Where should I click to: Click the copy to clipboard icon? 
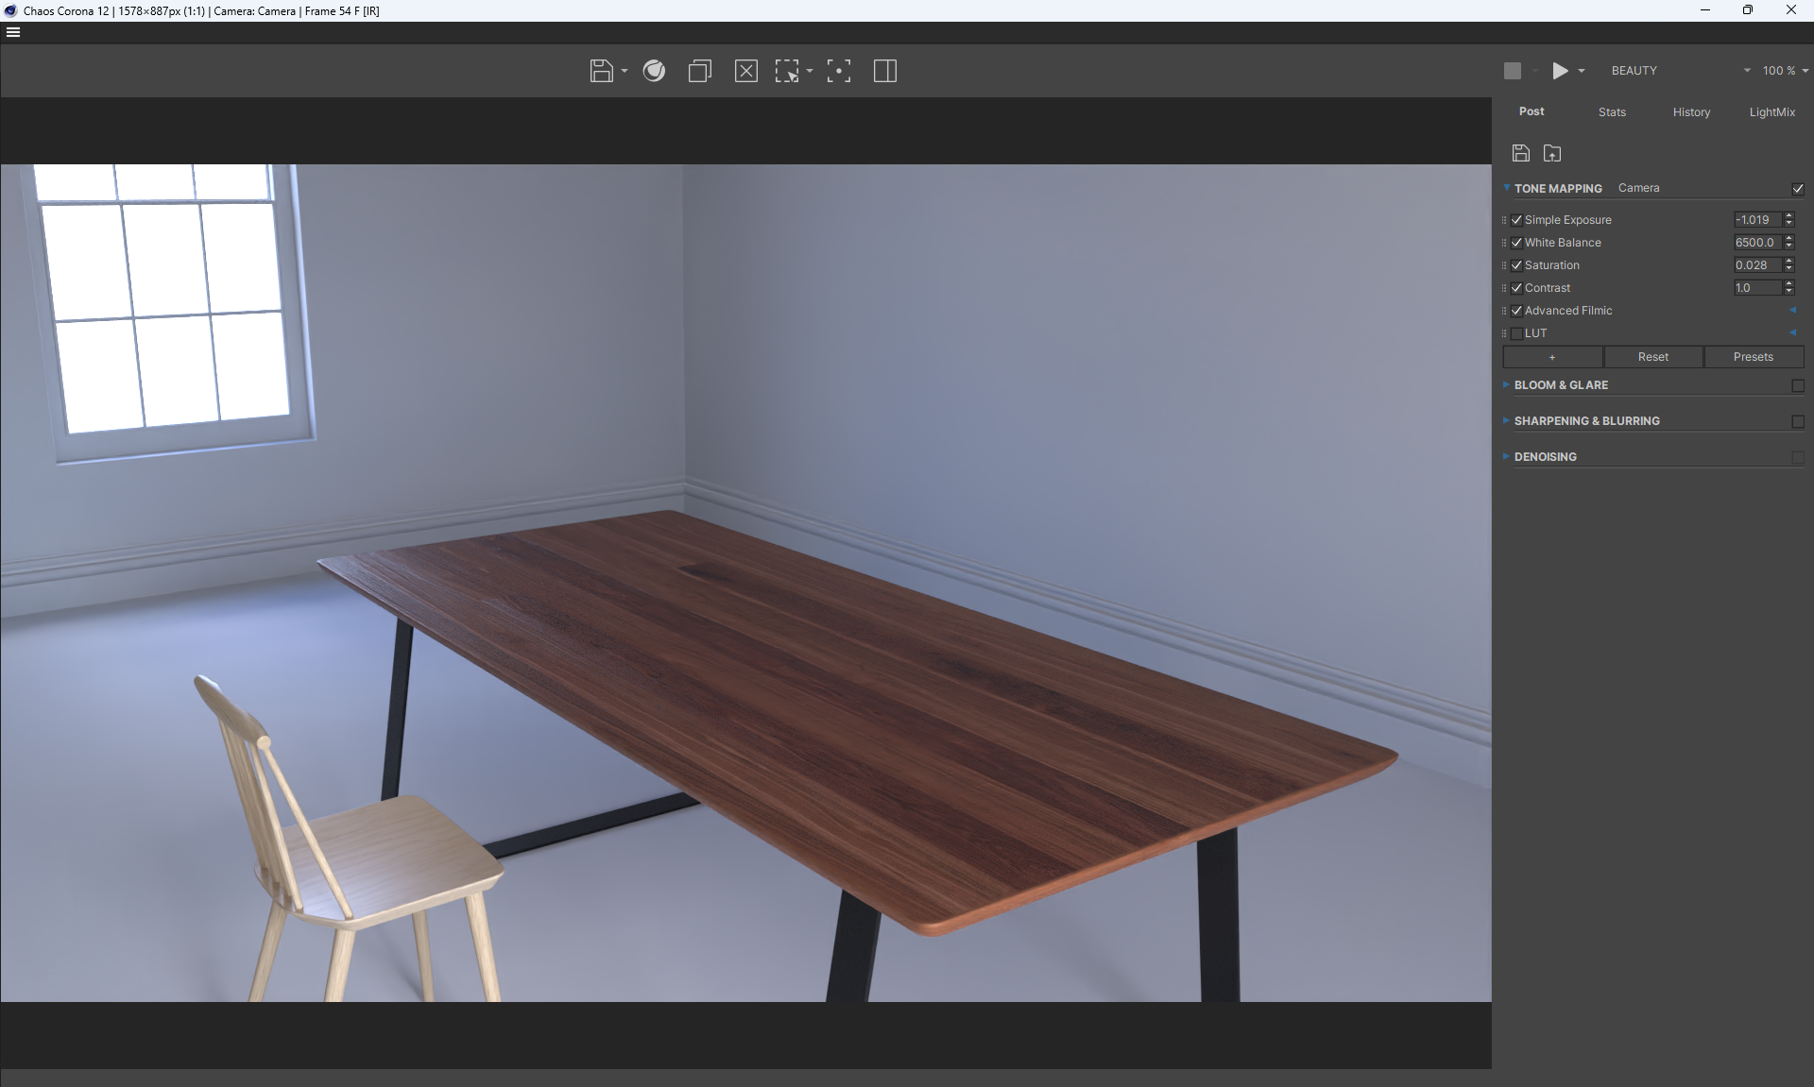(700, 71)
